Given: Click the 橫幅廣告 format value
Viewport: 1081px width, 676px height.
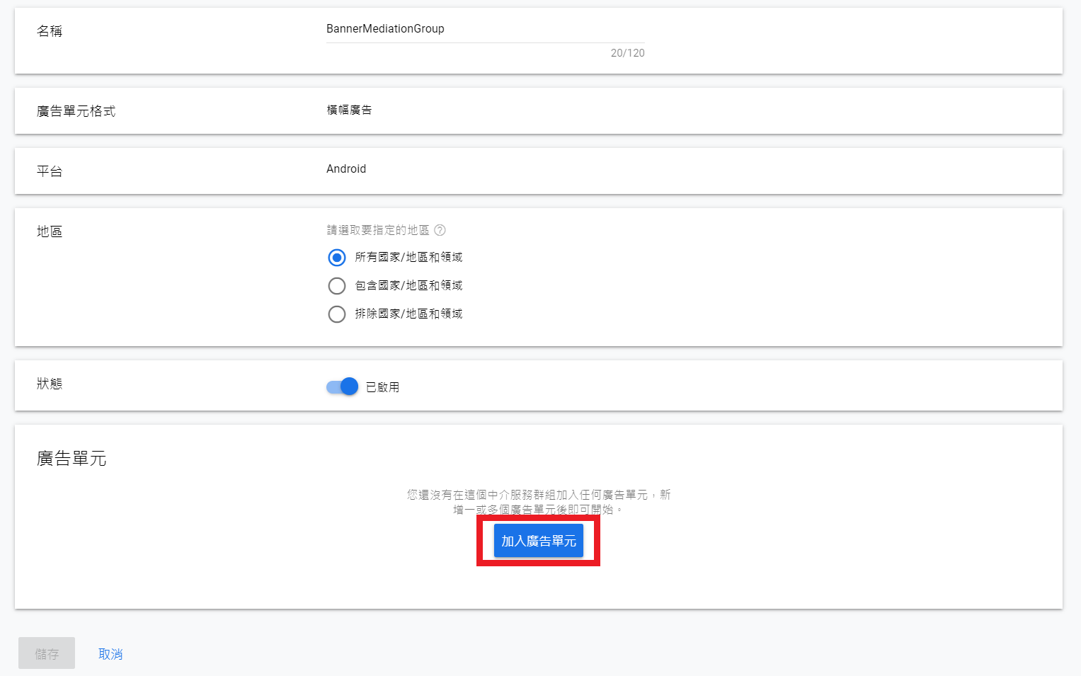Looking at the screenshot, I should tap(350, 110).
